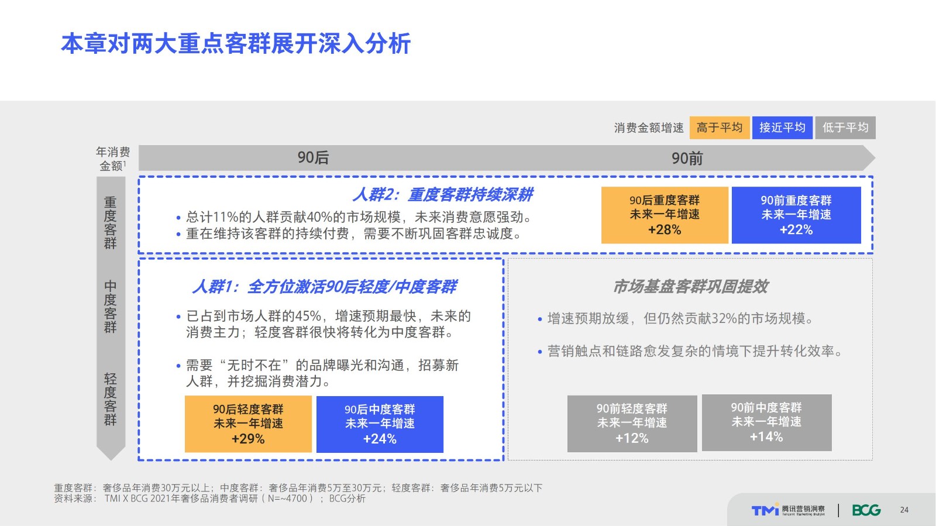The image size is (936, 526).
Task: Select the 90后轻度客群 +29% box
Action: (x=248, y=424)
